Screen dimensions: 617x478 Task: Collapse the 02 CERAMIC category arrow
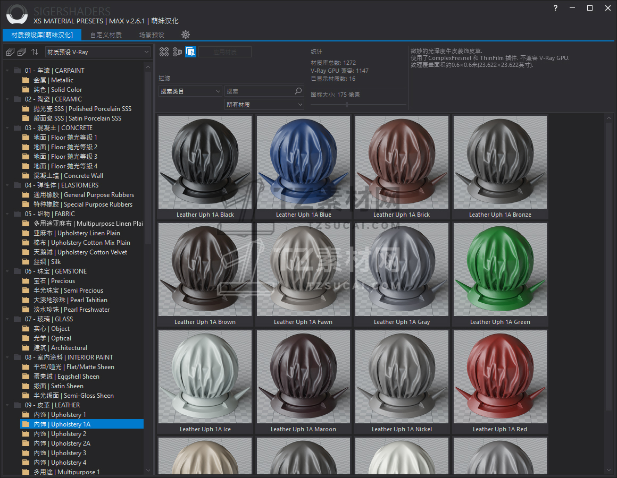click(x=7, y=99)
